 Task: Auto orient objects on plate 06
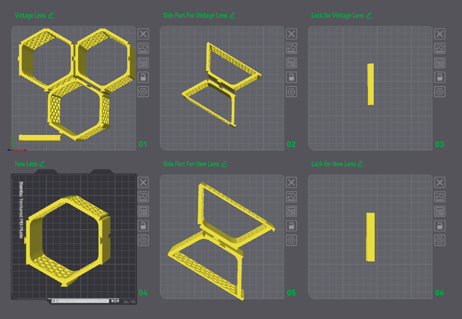pos(440,197)
